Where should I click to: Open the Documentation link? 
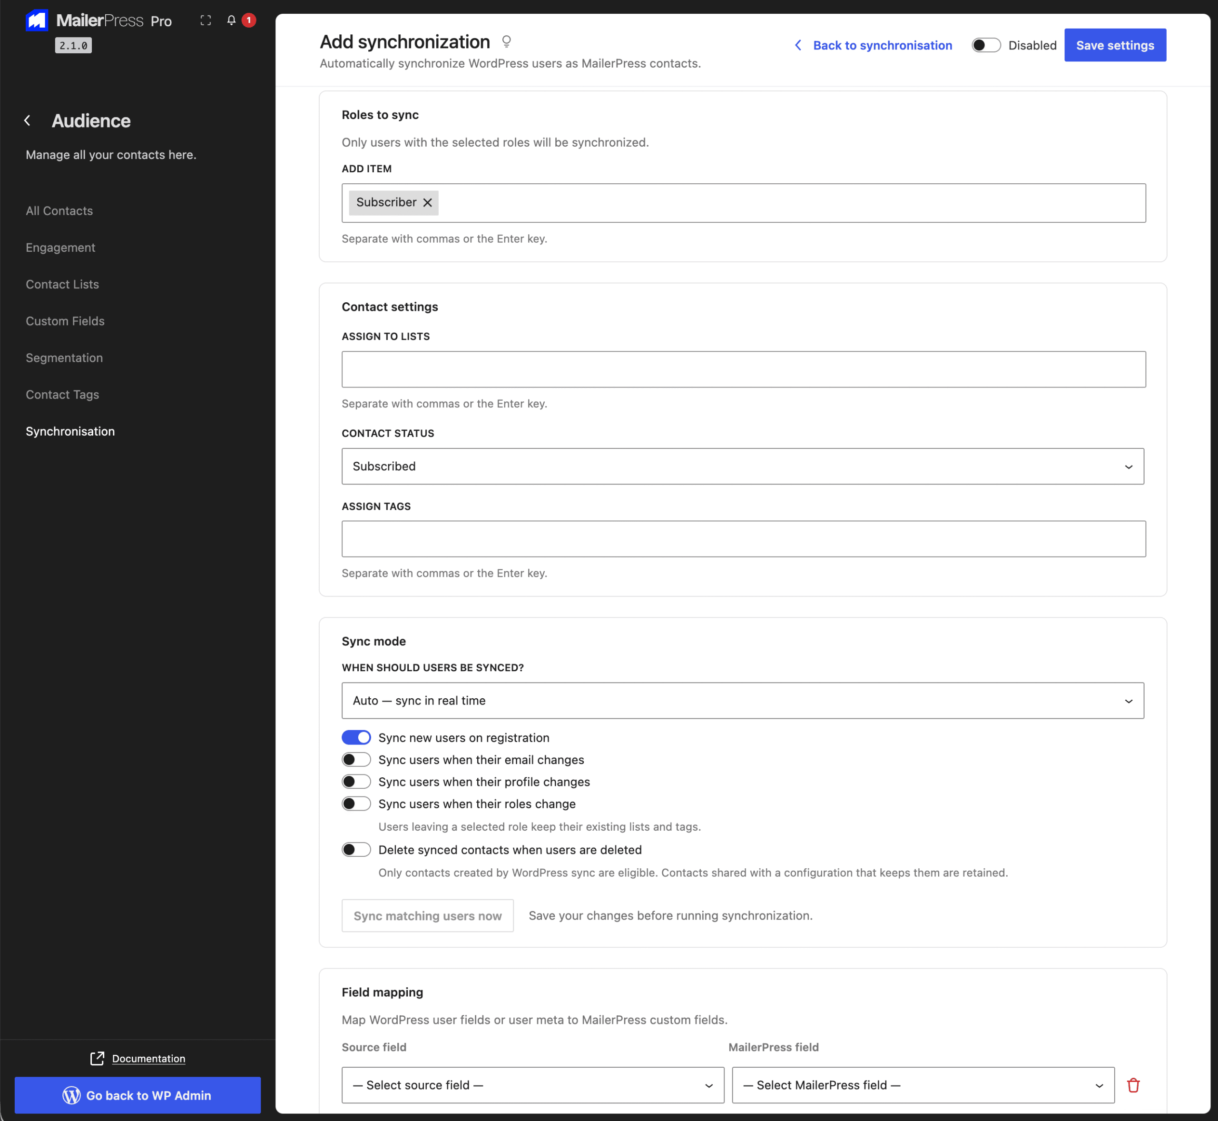click(x=148, y=1059)
